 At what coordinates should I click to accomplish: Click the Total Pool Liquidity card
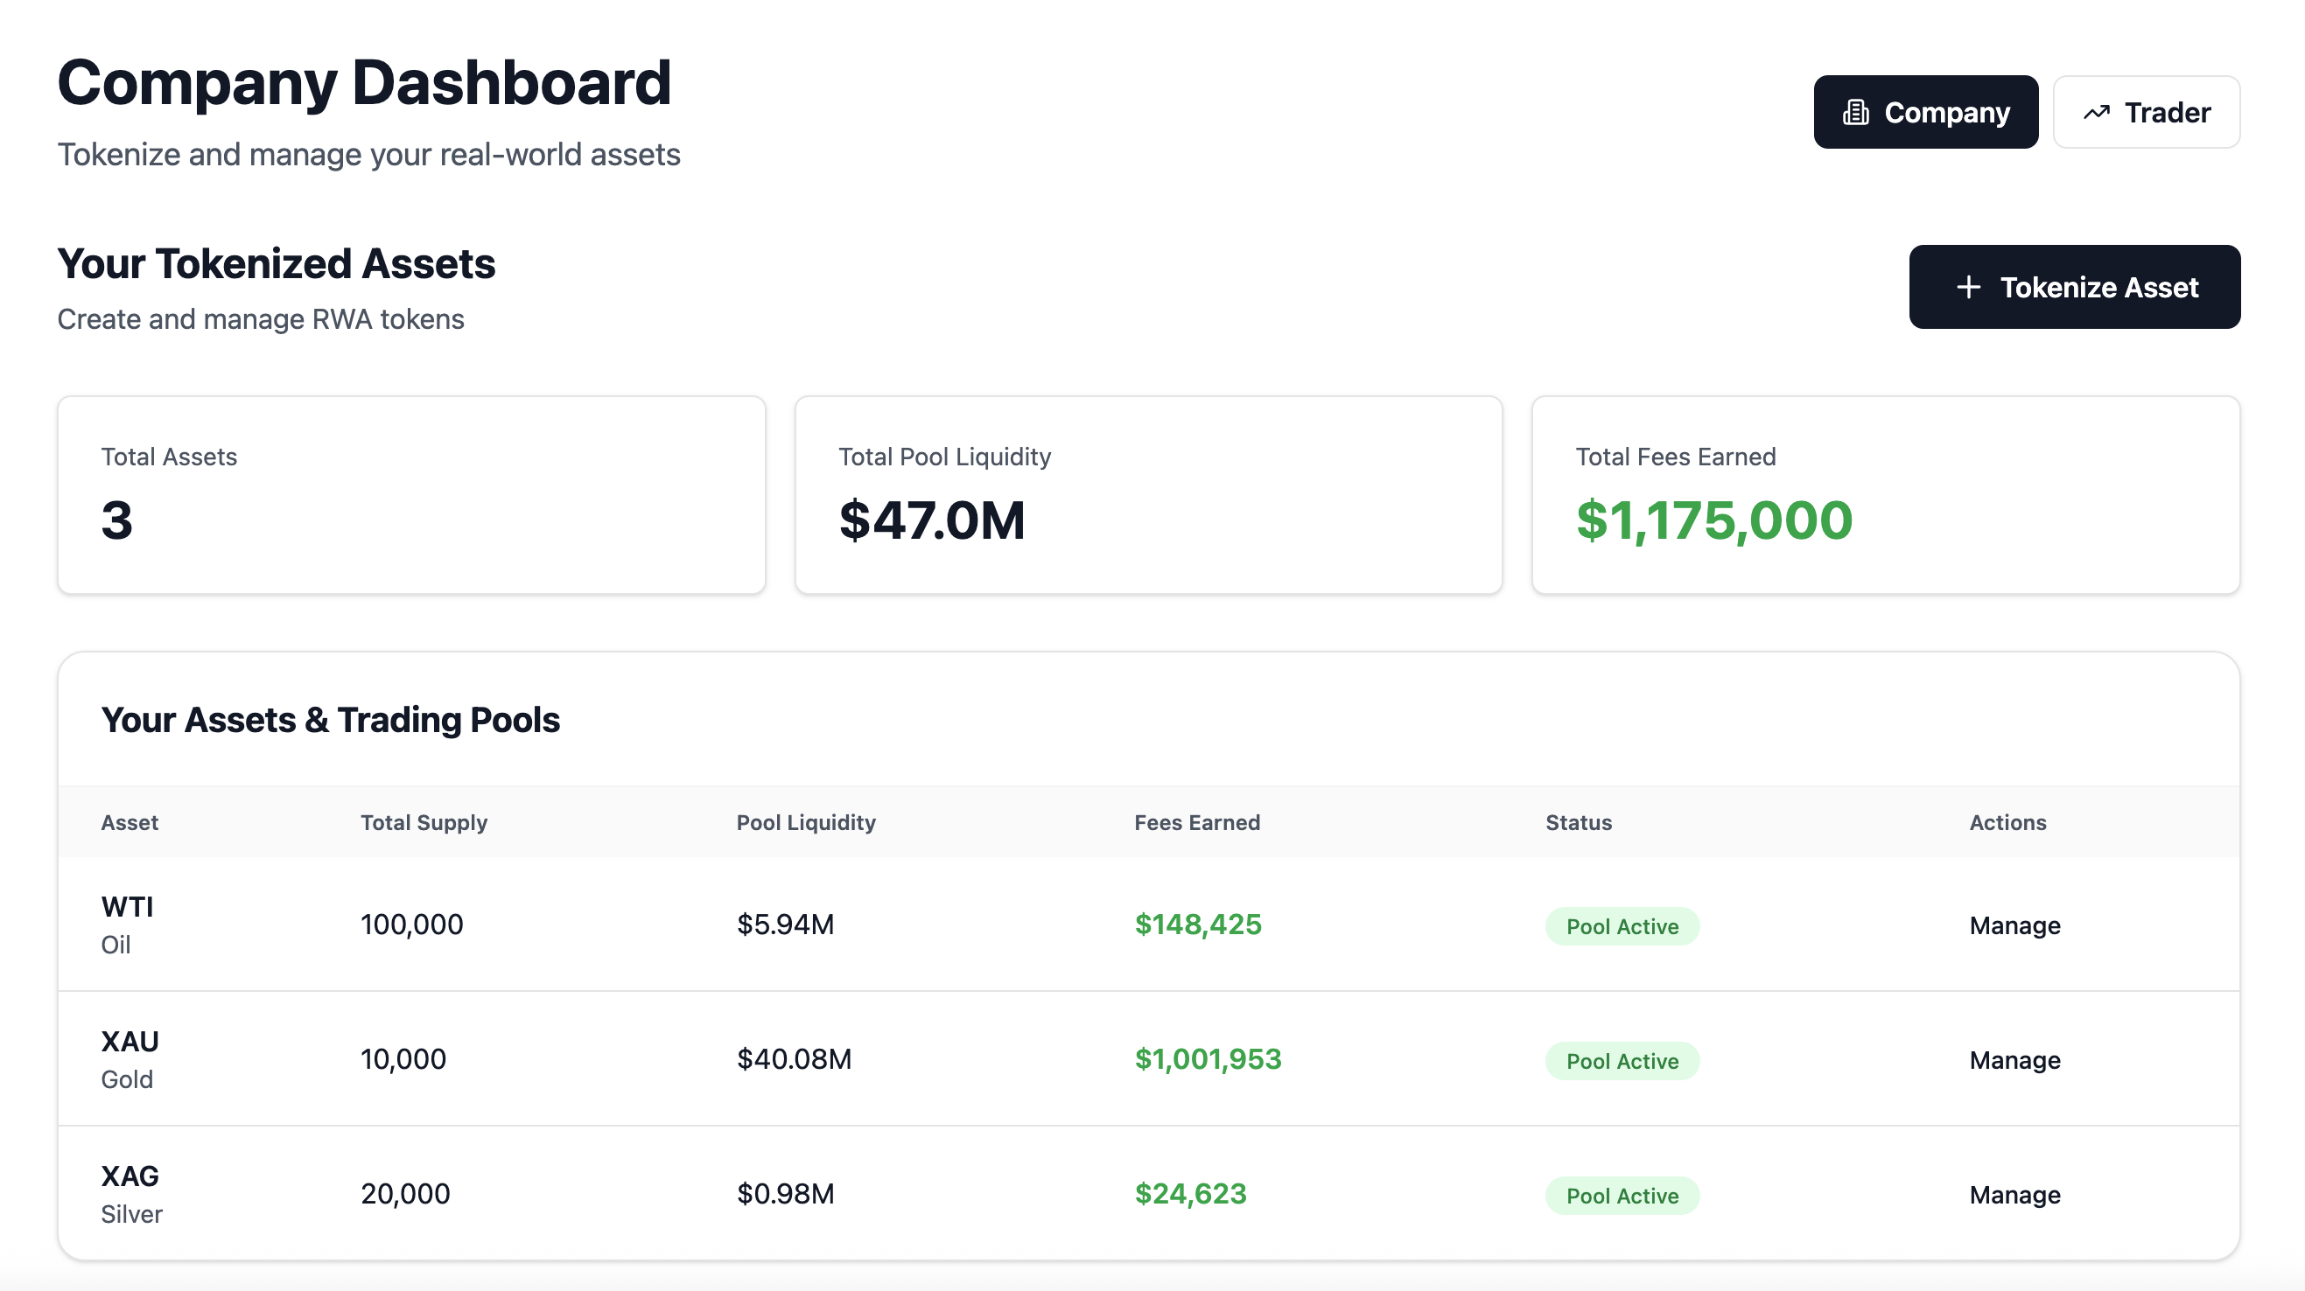(1148, 495)
